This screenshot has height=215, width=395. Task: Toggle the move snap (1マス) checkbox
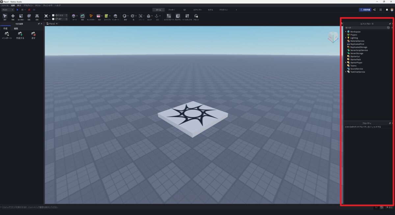pos(53,15)
